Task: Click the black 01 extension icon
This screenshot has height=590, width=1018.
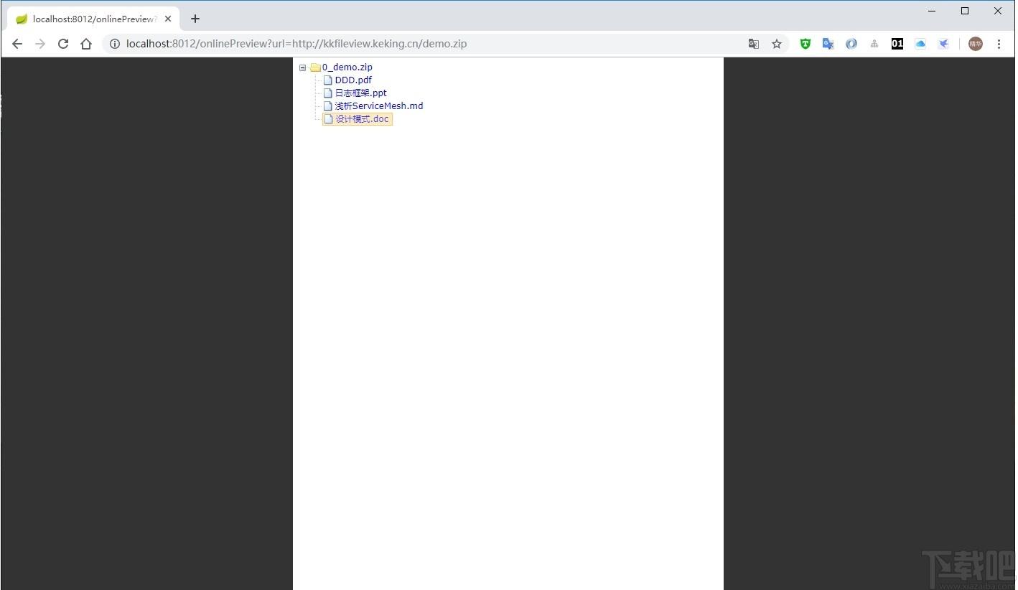Action: (x=897, y=44)
